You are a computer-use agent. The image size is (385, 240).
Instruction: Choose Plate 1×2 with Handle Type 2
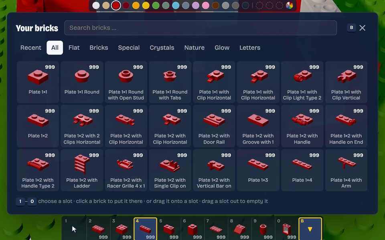pyautogui.click(x=38, y=170)
